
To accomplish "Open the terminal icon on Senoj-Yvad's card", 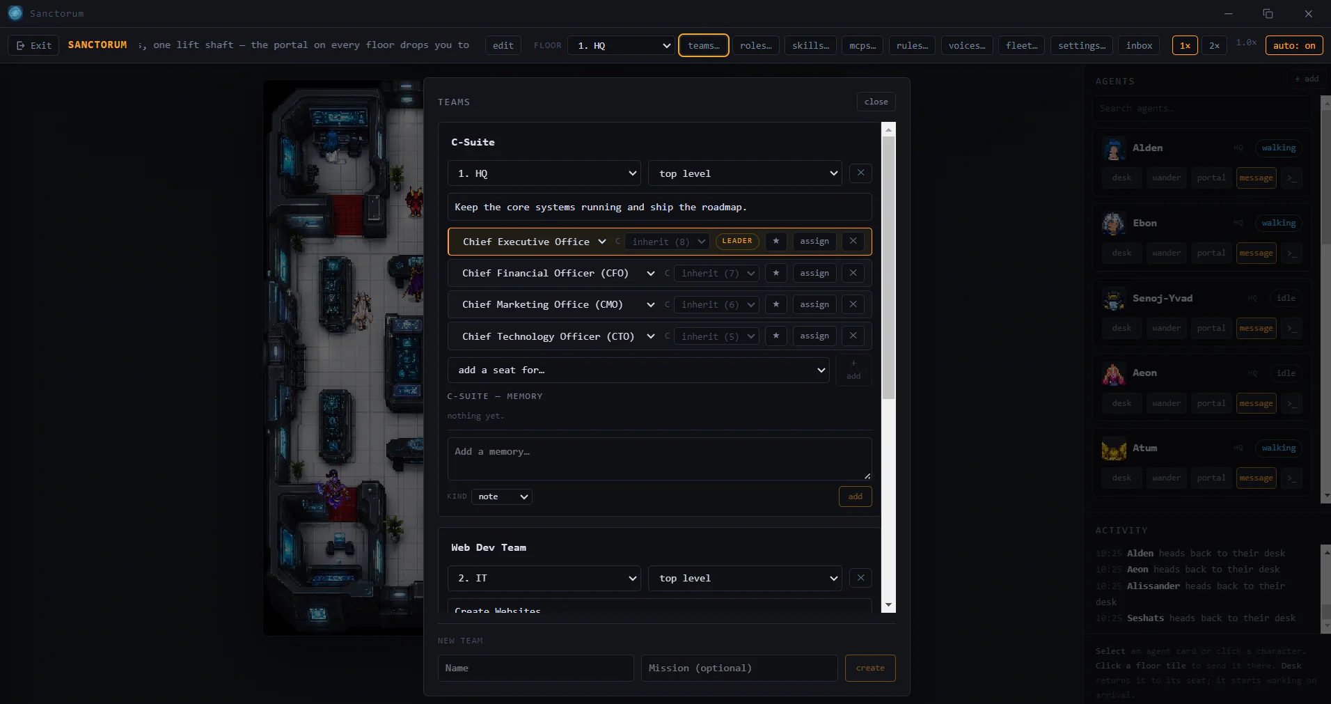I will click(1292, 328).
